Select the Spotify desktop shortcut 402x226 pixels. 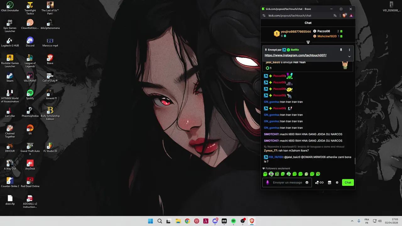[x=30, y=95]
